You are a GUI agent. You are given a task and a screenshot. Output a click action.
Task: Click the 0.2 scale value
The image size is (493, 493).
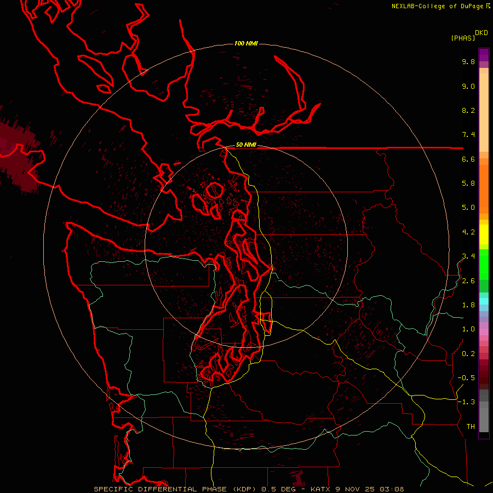(468, 354)
